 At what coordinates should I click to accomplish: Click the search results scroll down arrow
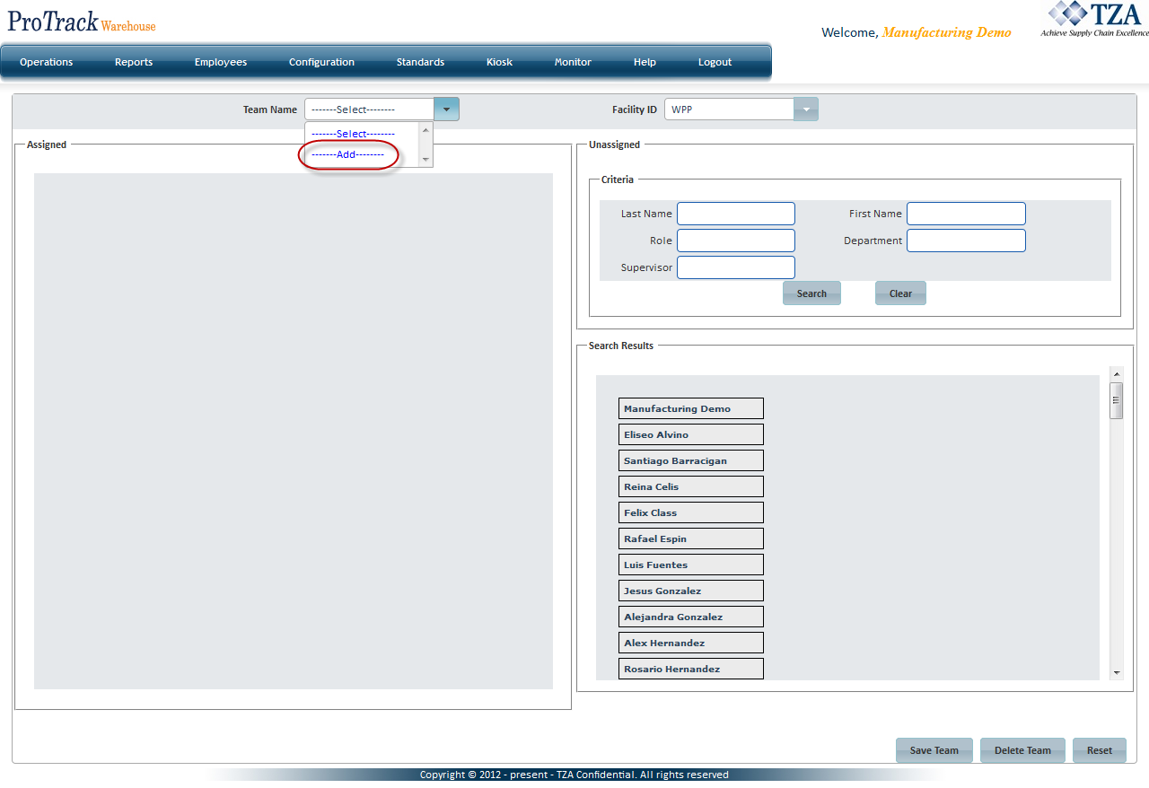[x=1117, y=672]
